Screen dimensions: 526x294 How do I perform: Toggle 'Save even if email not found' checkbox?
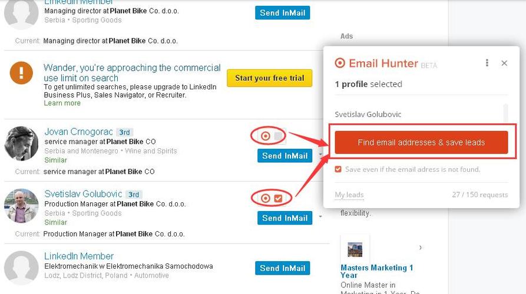click(x=338, y=169)
